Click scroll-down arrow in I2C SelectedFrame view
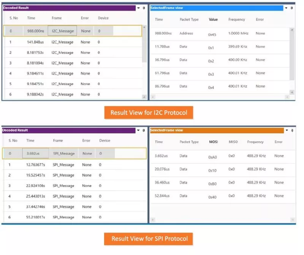 click(292, 92)
